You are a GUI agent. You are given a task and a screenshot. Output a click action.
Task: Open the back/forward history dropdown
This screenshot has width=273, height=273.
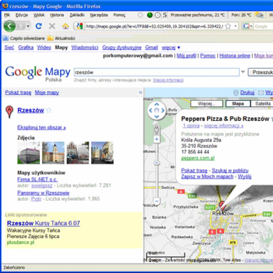(28, 26)
